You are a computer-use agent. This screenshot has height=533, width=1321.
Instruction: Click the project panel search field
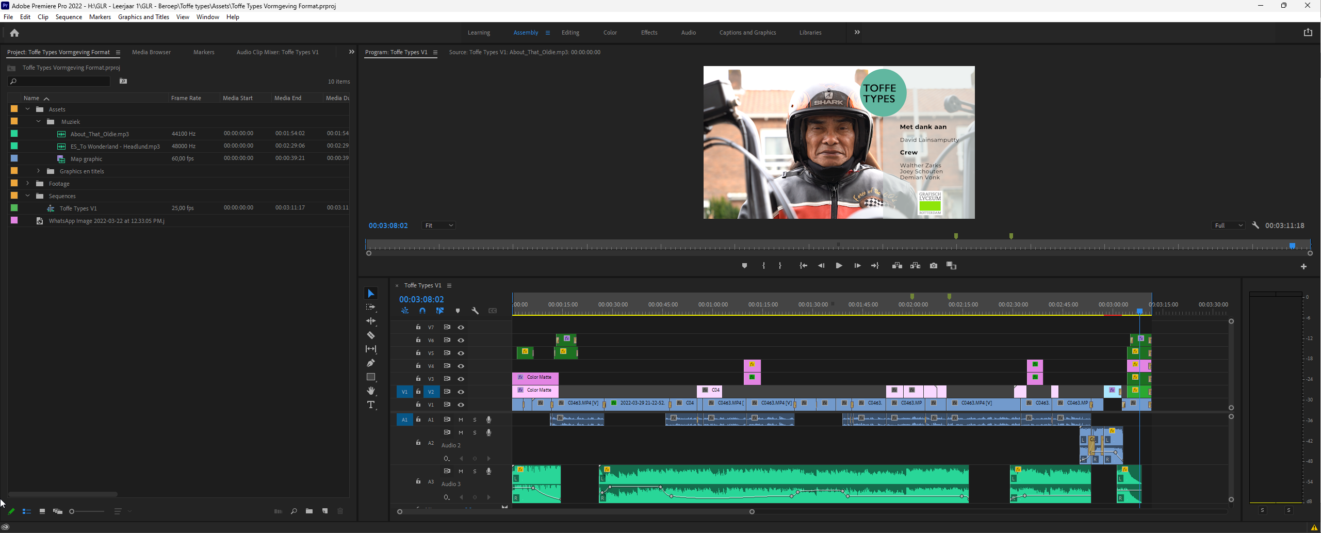(61, 82)
